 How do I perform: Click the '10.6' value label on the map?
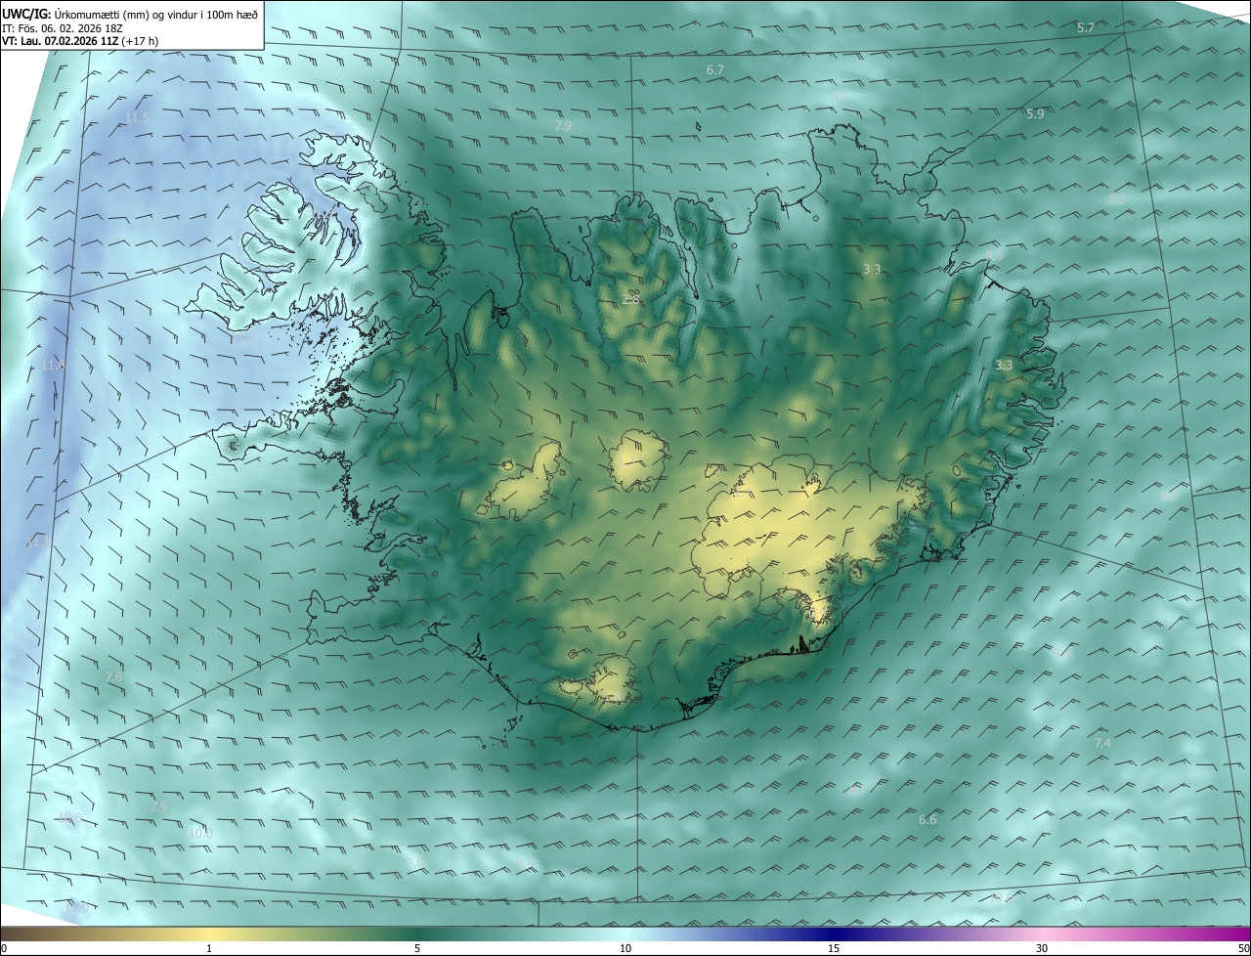pos(69,818)
